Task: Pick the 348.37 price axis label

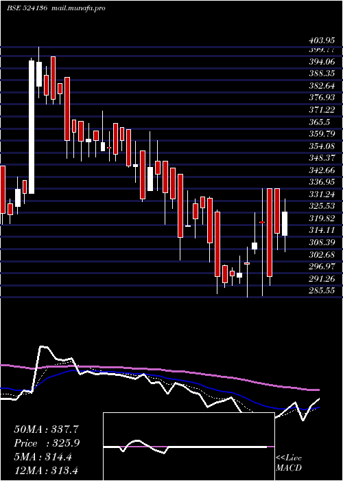Action: pyautogui.click(x=321, y=158)
